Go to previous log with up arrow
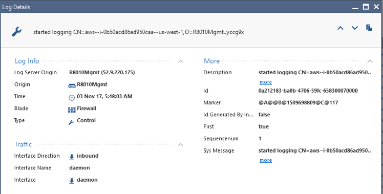The height and width of the screenshot is (194, 383). click(x=341, y=28)
